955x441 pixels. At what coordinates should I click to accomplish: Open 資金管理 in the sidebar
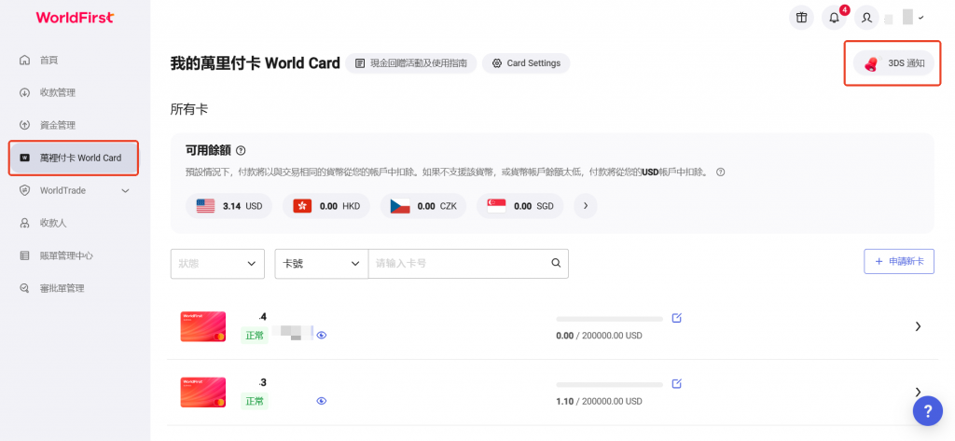coord(57,125)
